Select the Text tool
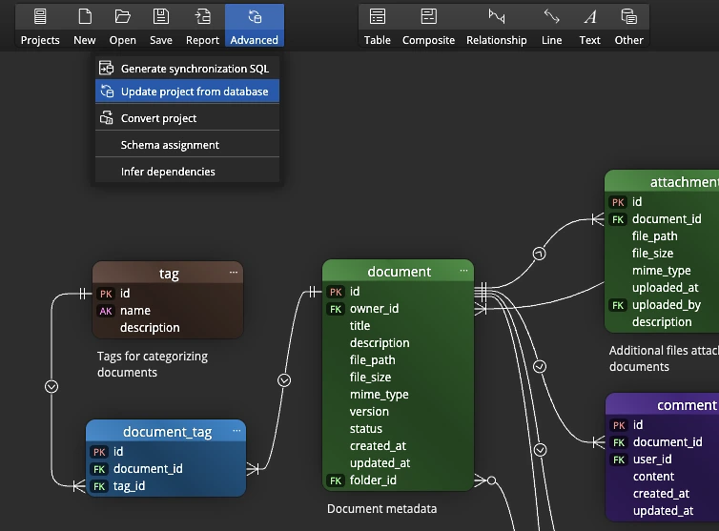The height and width of the screenshot is (531, 719). coord(589,26)
